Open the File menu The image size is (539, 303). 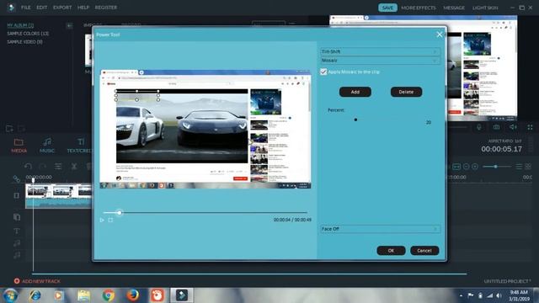pos(26,8)
